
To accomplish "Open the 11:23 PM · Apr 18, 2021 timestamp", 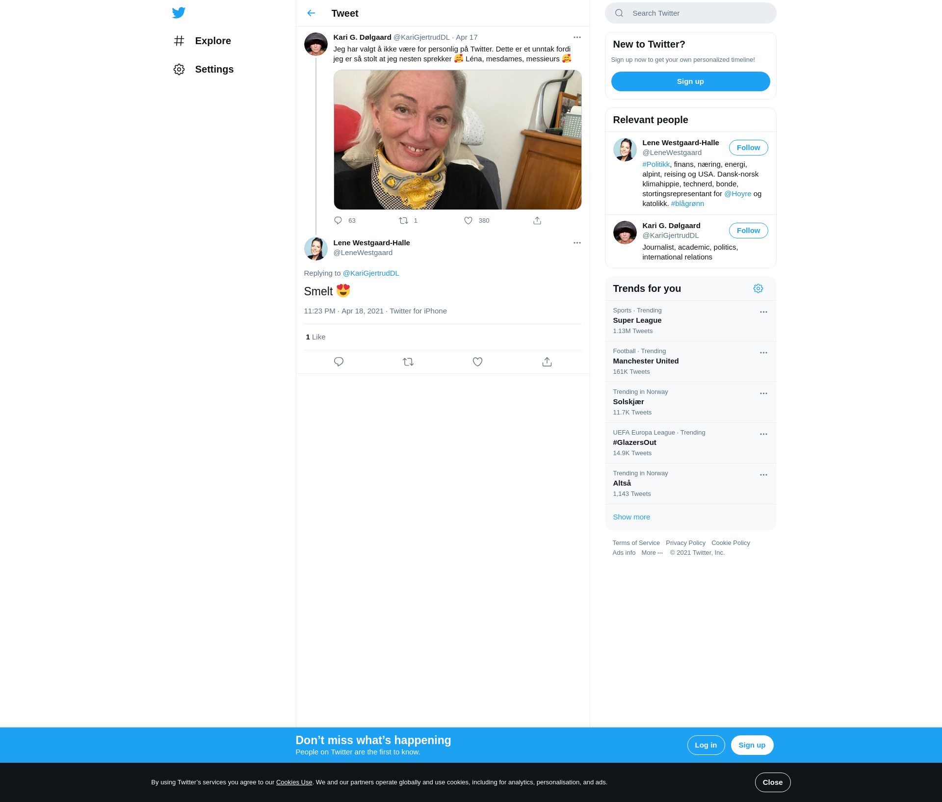I will coord(343,311).
